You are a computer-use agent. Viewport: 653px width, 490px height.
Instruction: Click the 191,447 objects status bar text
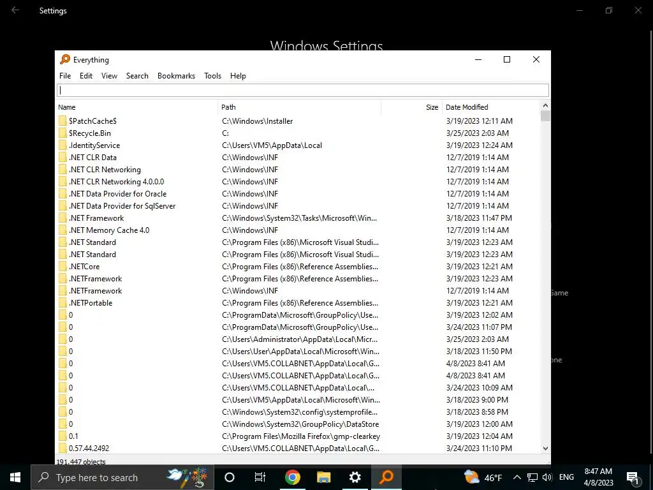click(x=81, y=462)
